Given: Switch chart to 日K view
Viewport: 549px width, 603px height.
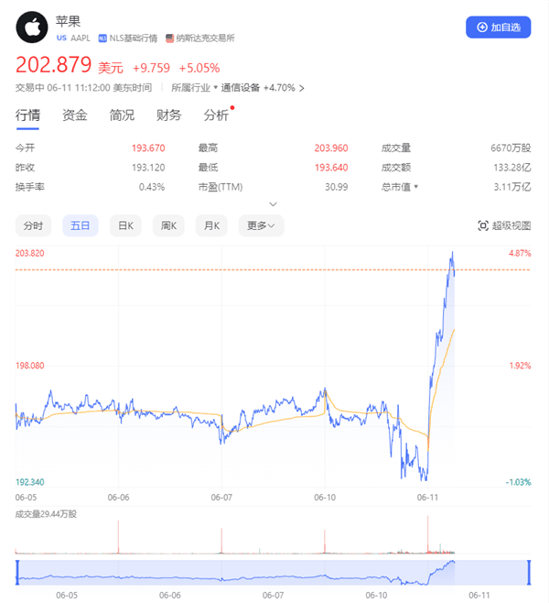Looking at the screenshot, I should (125, 225).
